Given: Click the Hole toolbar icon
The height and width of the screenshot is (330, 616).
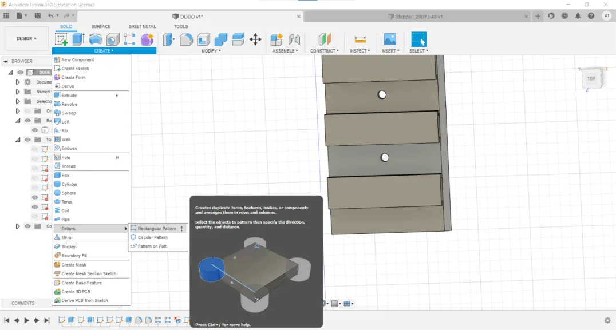Looking at the screenshot, I should 113,39.
